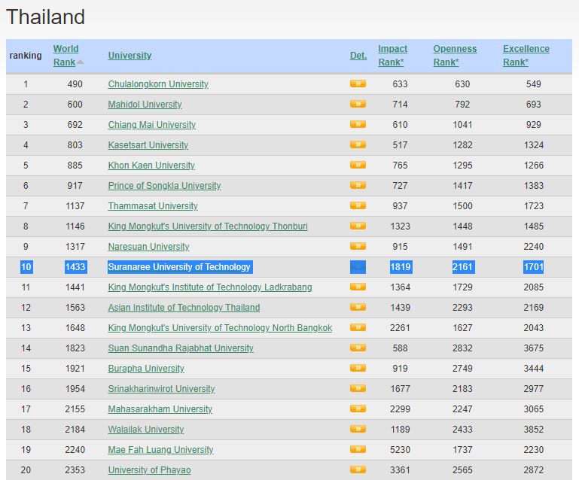Open details icon for Prince of Songkla University
579x480 pixels.
358,185
